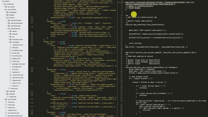The height and width of the screenshot is (117, 208).
Task: Click the style.css file icon
Action: (x=10, y=86)
